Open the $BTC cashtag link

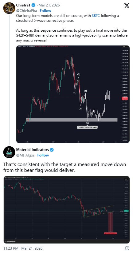pyautogui.click(x=96, y=16)
